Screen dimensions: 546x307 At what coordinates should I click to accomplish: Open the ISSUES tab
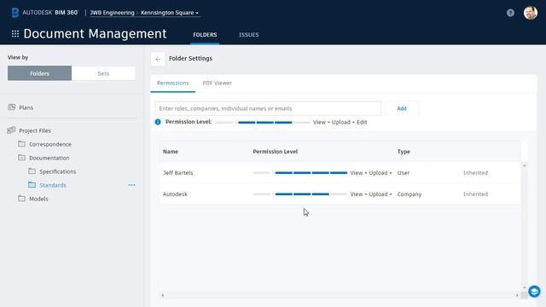tap(248, 35)
